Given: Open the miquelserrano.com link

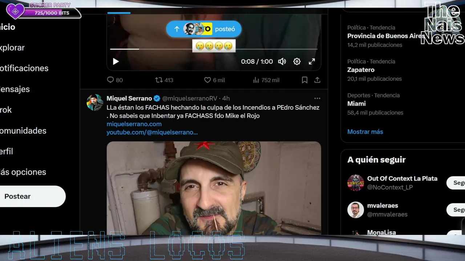Looking at the screenshot, I should pos(134,124).
